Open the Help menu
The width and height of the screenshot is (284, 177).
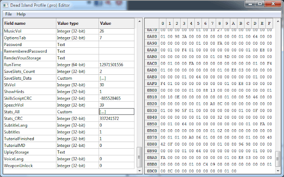(21, 14)
